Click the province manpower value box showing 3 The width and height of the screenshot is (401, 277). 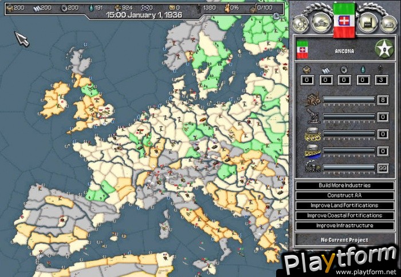point(382,80)
